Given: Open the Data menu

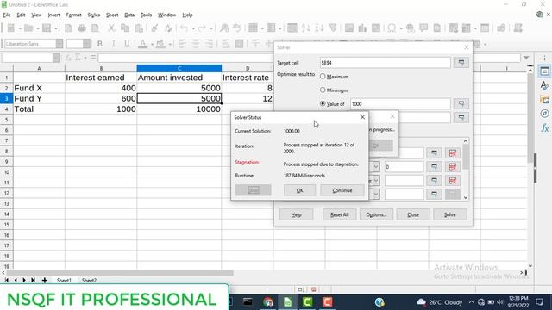Looking at the screenshot, I should click(129, 15).
